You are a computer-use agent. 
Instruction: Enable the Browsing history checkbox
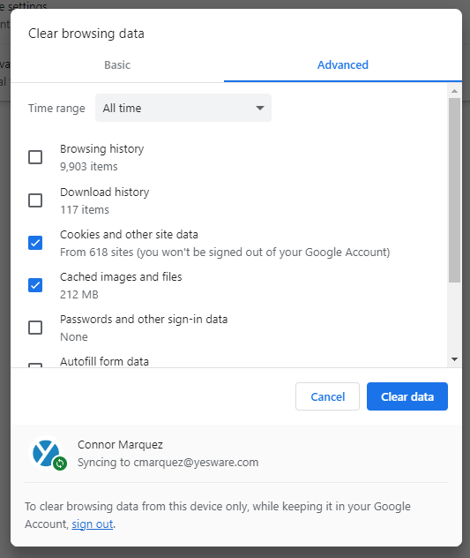[35, 157]
